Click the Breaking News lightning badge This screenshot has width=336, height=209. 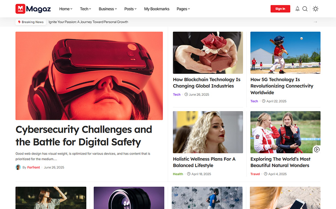click(31, 22)
